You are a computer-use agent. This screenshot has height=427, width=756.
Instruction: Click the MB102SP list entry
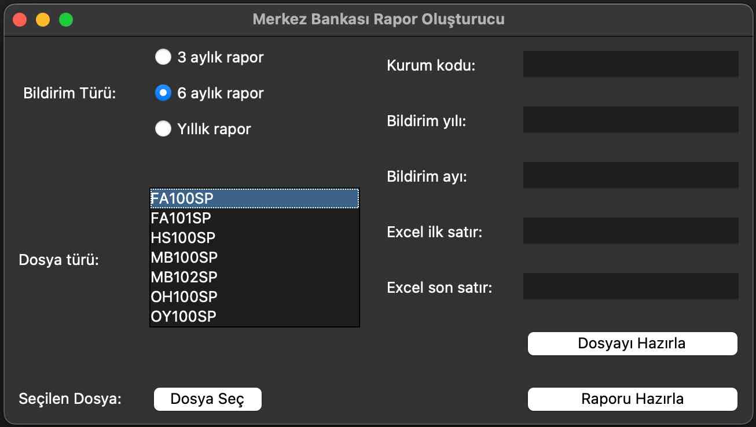254,277
